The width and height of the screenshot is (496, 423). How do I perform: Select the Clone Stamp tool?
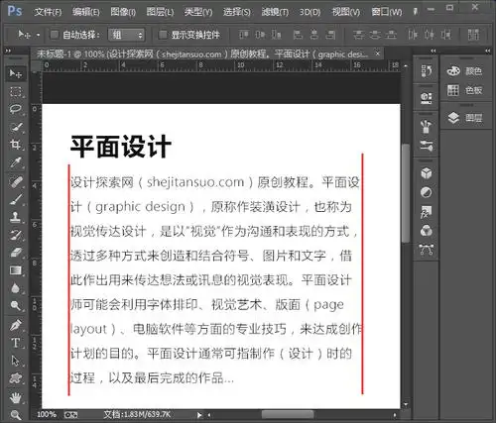(x=16, y=217)
